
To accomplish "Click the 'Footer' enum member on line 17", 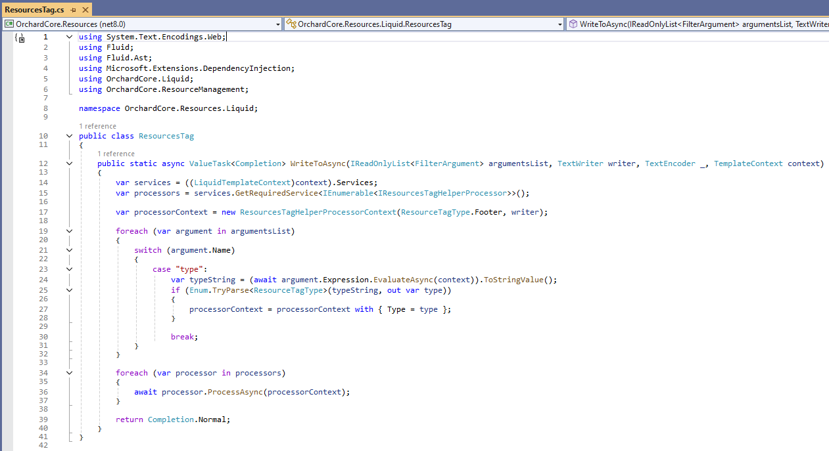I will coord(490,212).
